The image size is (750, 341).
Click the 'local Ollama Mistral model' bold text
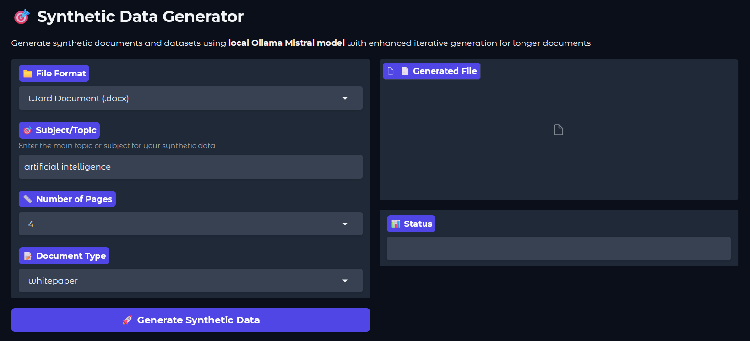286,43
